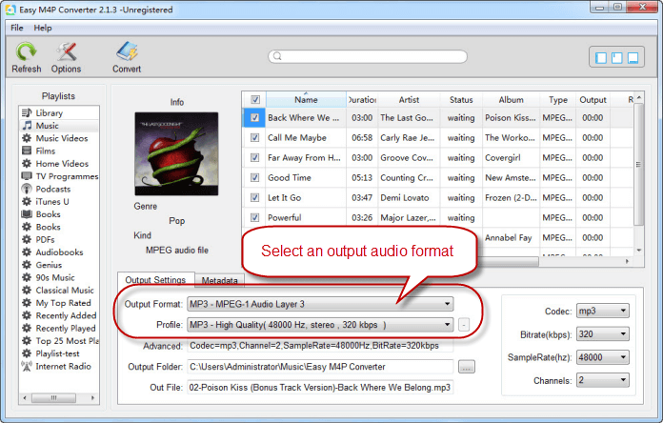Screen dimensions: 663x423
Task: Sort tracks by the Status column
Action: [461, 100]
